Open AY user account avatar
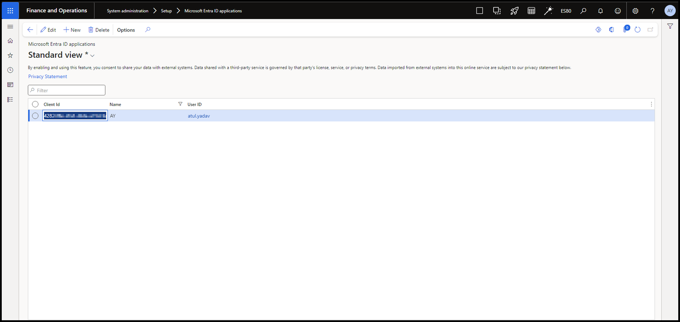680x322 pixels. (670, 11)
